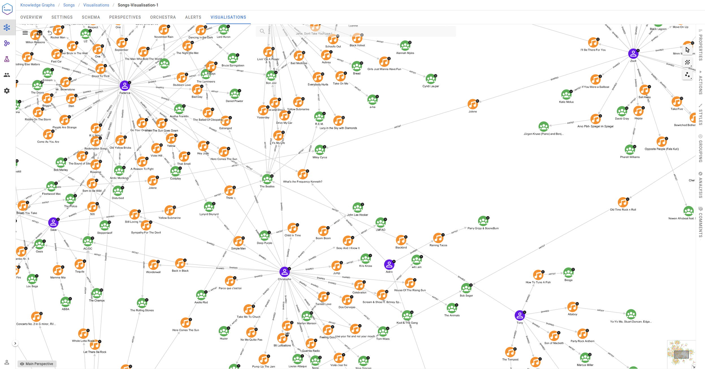Collapse the minimap with the arrow button

click(693, 366)
